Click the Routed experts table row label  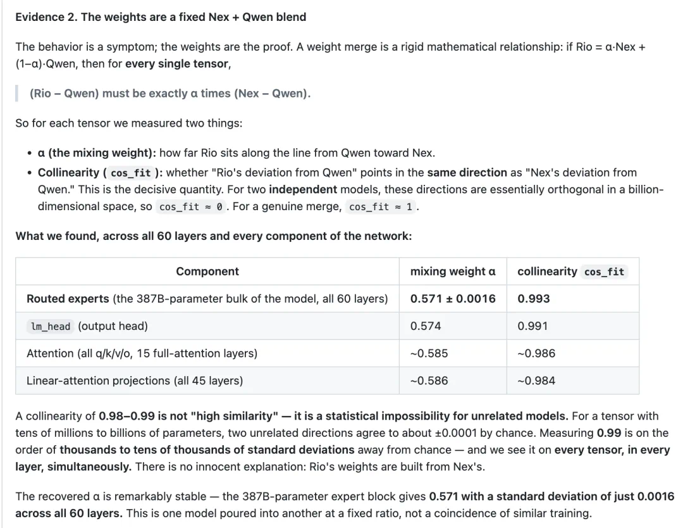coord(207,299)
